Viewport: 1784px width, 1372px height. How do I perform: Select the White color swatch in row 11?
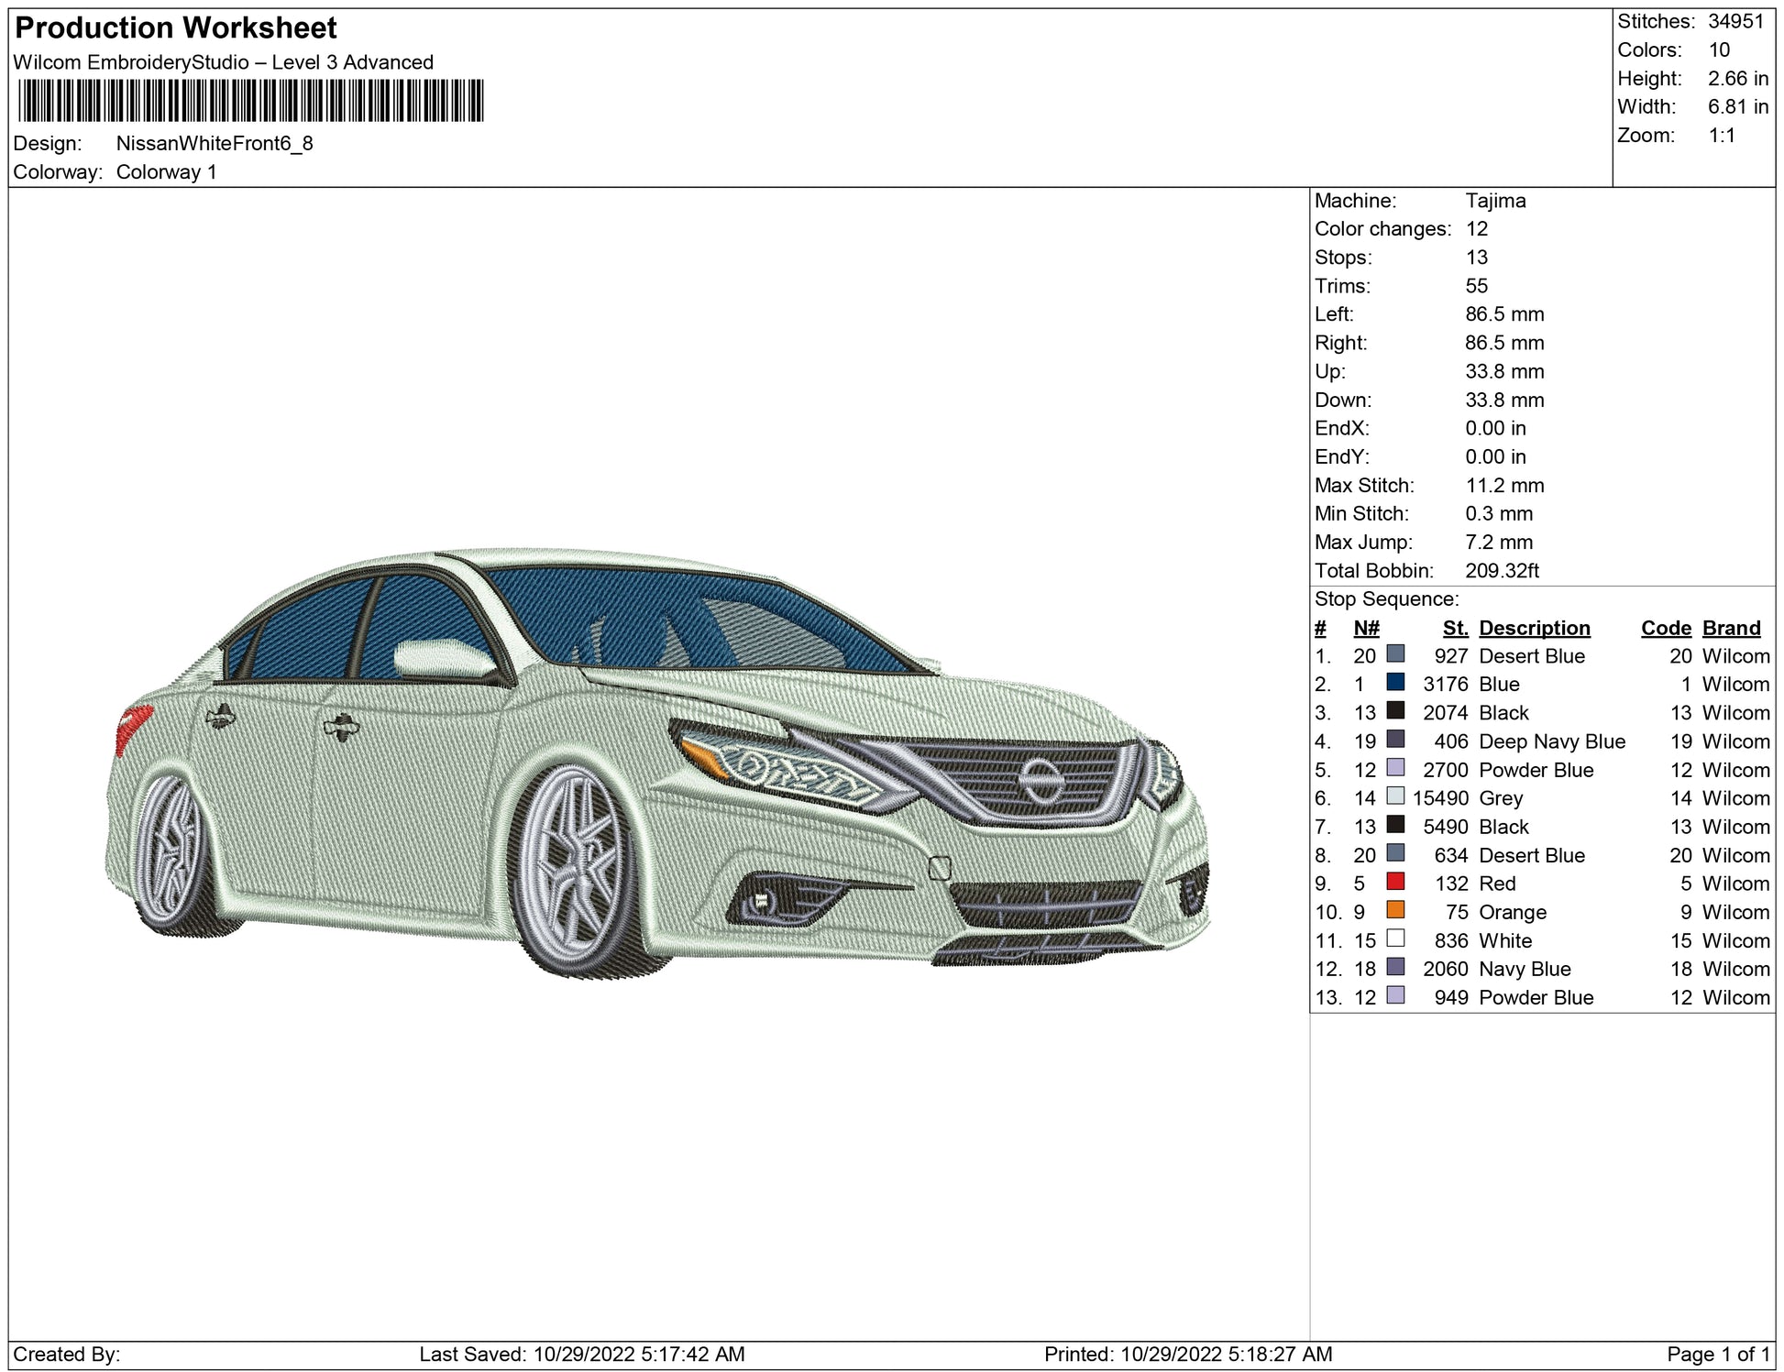(x=1395, y=938)
